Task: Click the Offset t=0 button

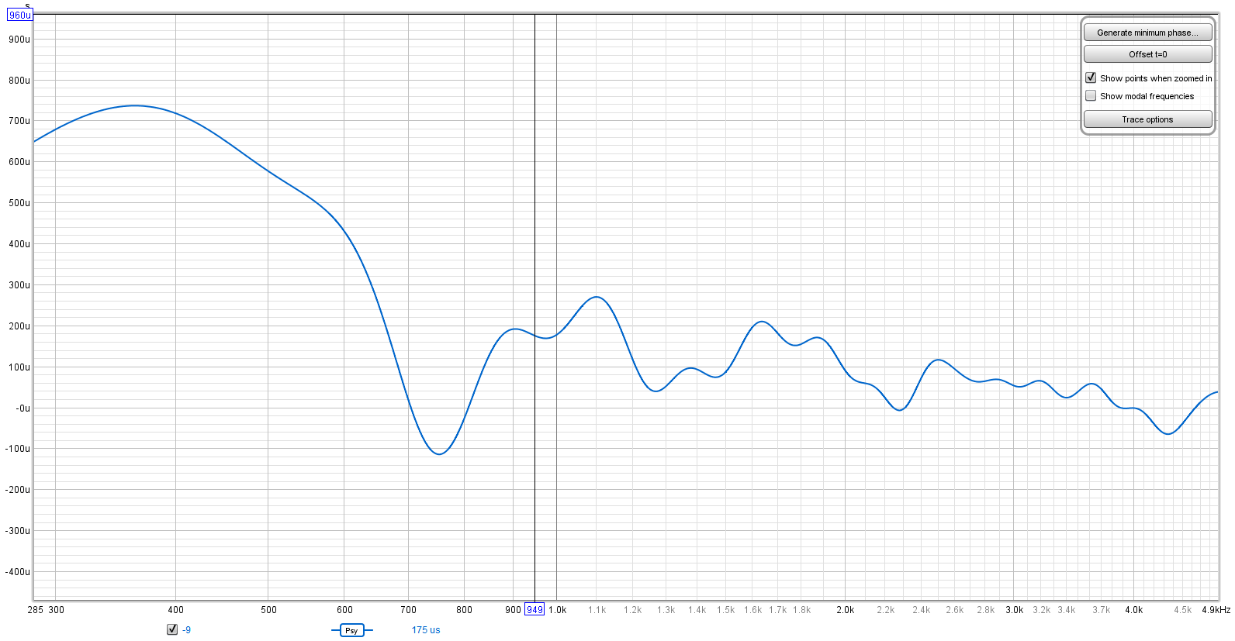Action: (1147, 54)
